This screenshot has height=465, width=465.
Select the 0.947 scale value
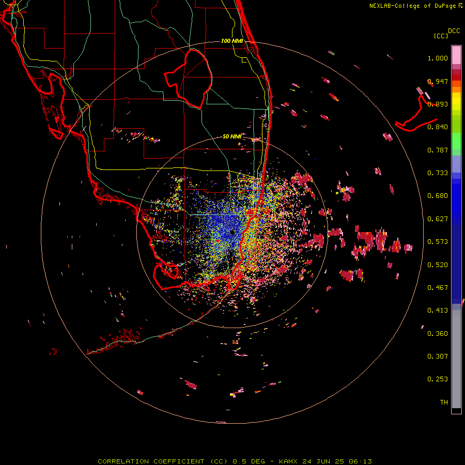438,81
